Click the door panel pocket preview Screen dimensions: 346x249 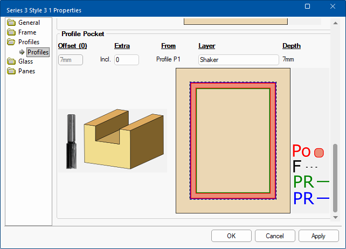(x=233, y=141)
